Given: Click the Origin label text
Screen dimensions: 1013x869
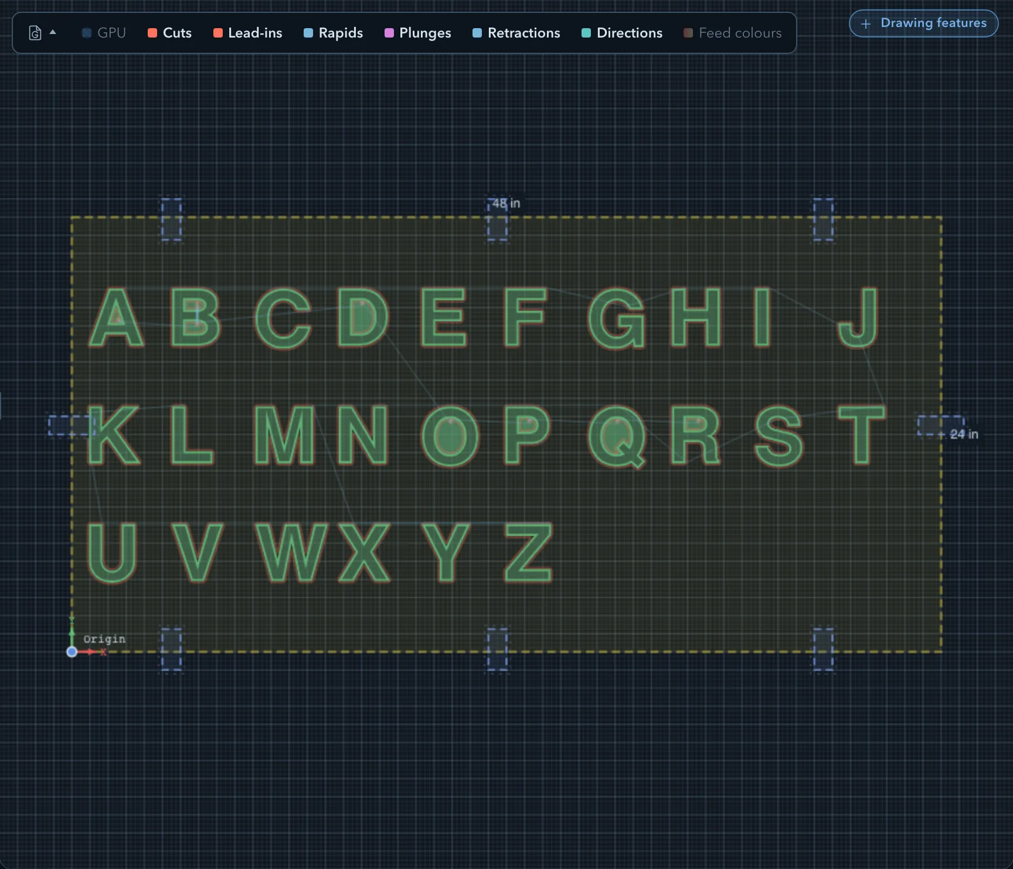Looking at the screenshot, I should (x=104, y=639).
